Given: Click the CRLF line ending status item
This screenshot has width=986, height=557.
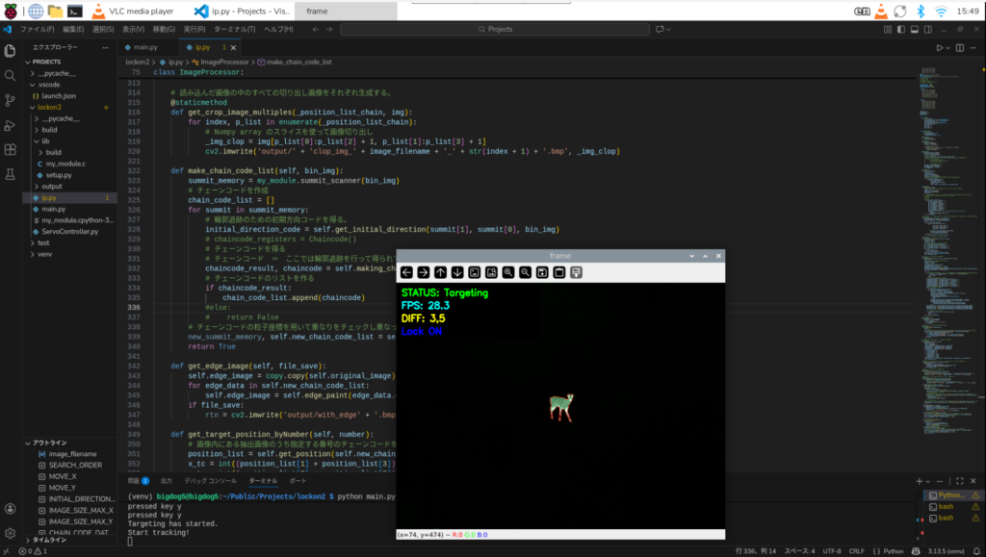Looking at the screenshot, I should click(x=856, y=551).
